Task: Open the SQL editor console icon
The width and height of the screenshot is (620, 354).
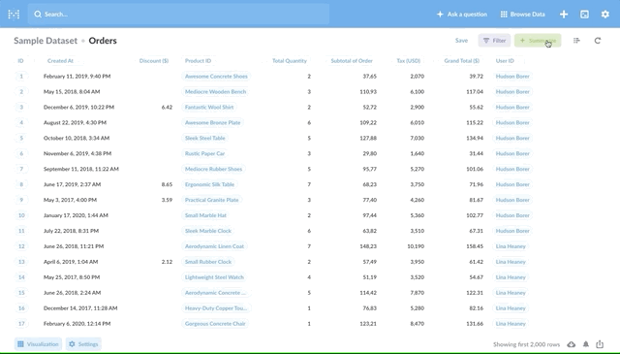Action: pyautogui.click(x=584, y=15)
